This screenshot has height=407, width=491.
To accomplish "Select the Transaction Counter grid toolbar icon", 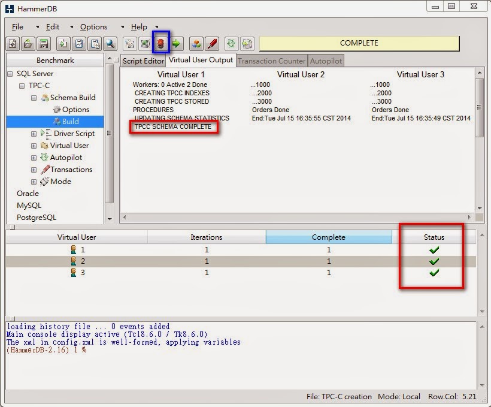I will tap(144, 43).
